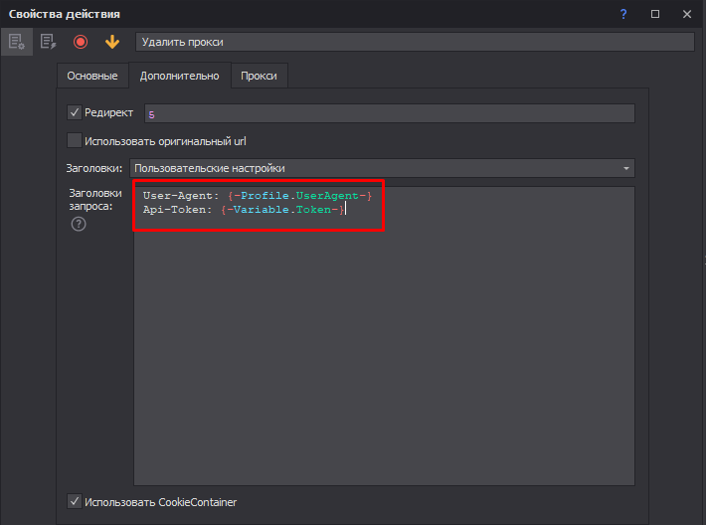This screenshot has height=525, width=706.
Task: Open the Прокси tab
Action: click(259, 76)
